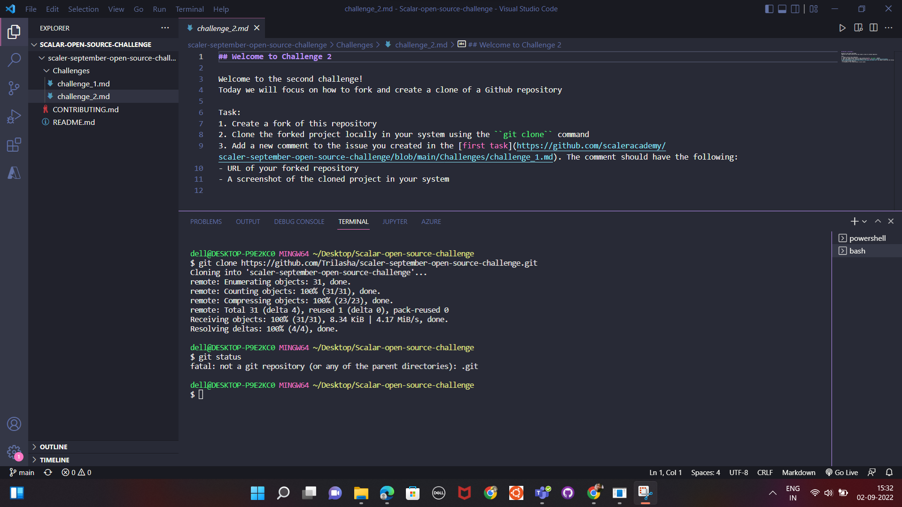Viewport: 902px width, 507px height.
Task: Toggle Panel visibility in title bar
Action: [x=782, y=9]
